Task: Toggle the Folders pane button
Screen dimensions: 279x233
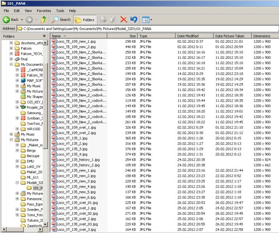Action: pos(84,20)
